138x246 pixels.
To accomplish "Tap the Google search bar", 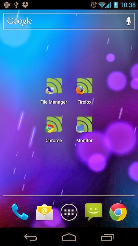I will (69, 21).
